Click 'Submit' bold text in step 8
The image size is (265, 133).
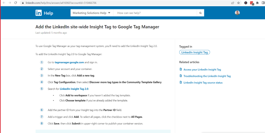[76, 123]
